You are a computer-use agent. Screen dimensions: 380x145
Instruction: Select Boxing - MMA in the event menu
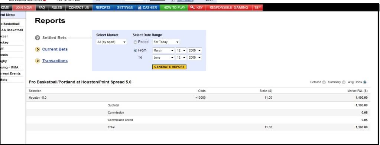[x=9, y=67]
